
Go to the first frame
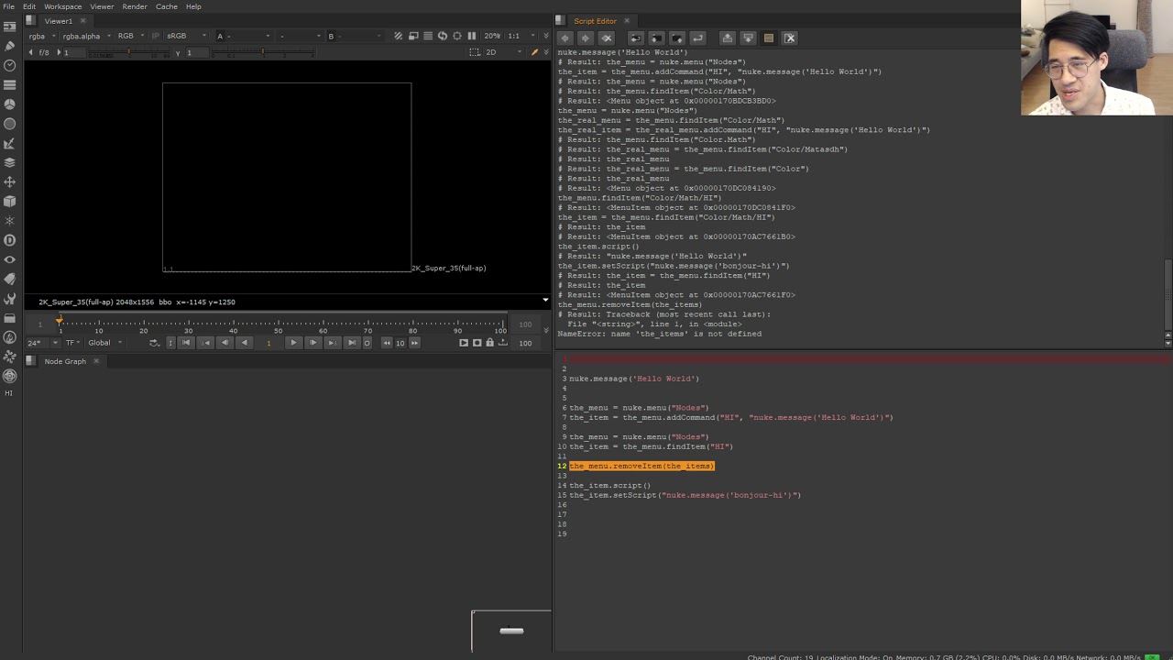[x=186, y=343]
